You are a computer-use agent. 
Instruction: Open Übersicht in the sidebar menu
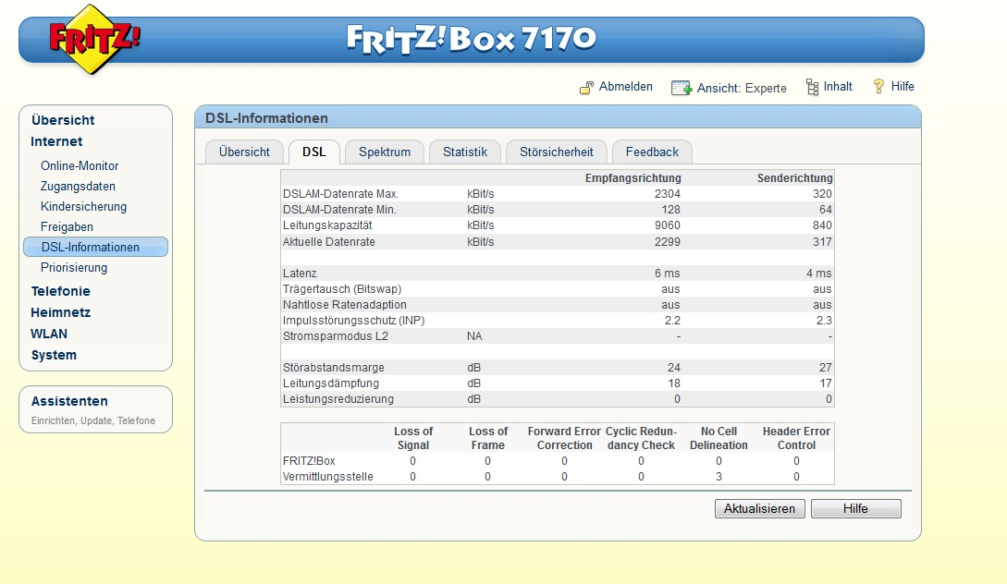[x=63, y=120]
